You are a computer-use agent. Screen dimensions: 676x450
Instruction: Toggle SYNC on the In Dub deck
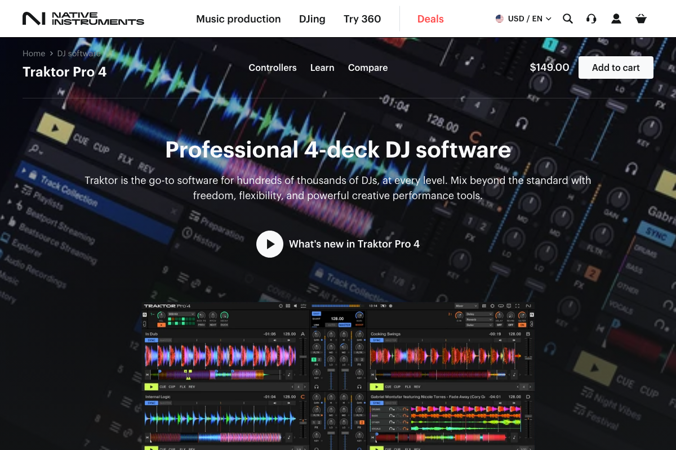(x=152, y=340)
